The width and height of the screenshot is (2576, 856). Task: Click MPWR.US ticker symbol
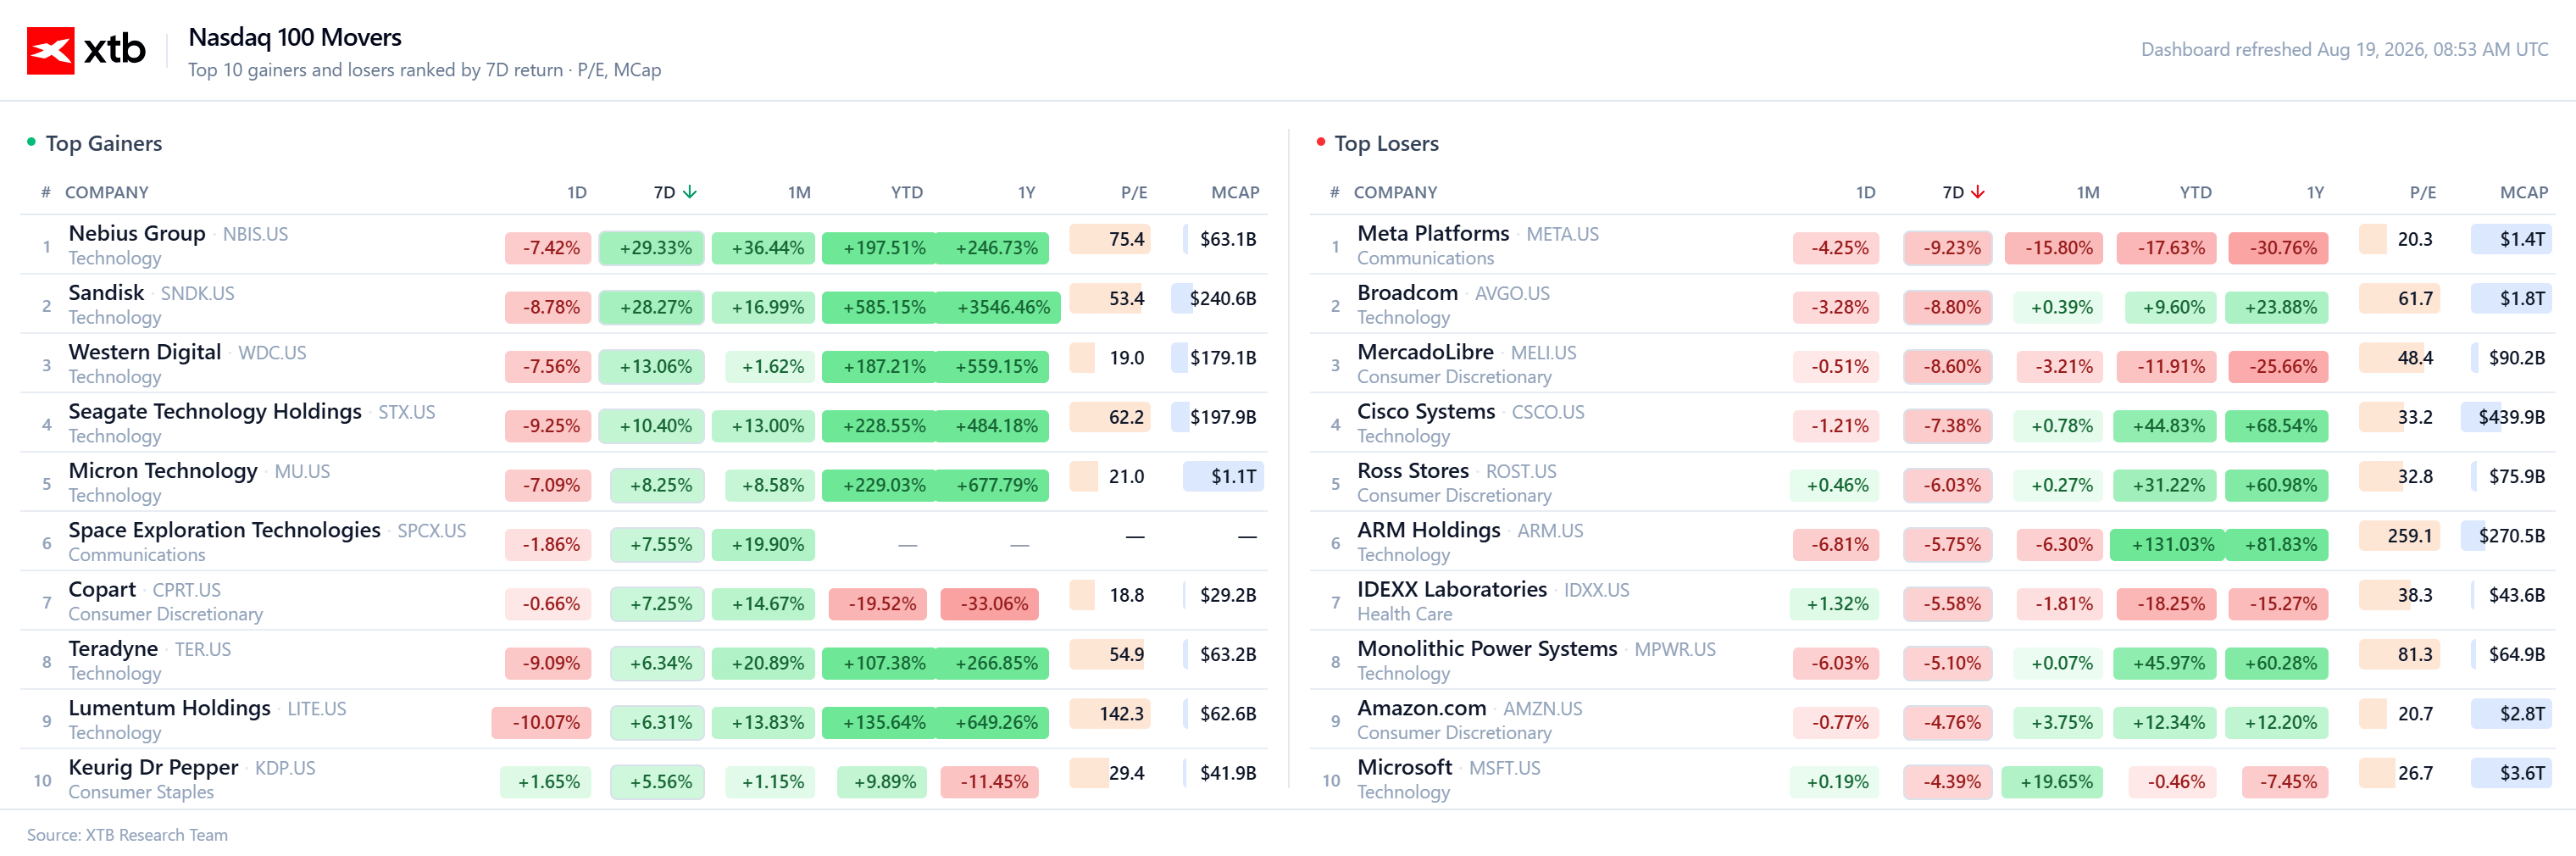coord(1675,650)
